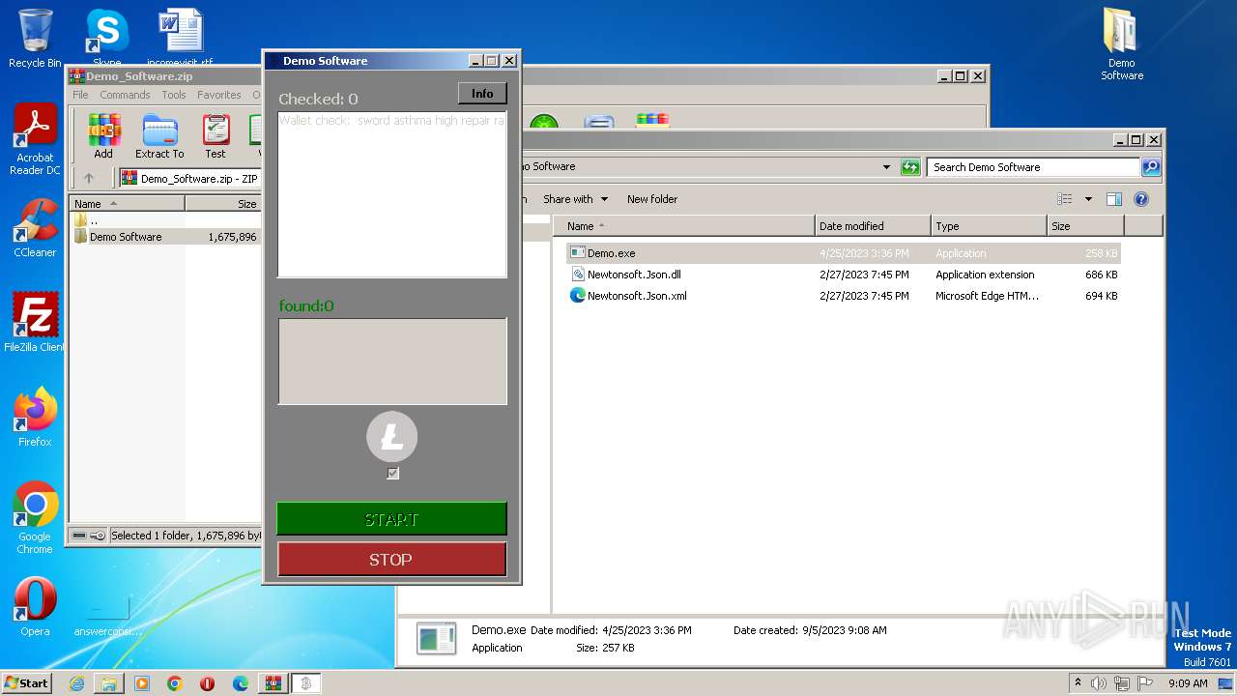Click the Wallet check log text area

click(x=392, y=194)
